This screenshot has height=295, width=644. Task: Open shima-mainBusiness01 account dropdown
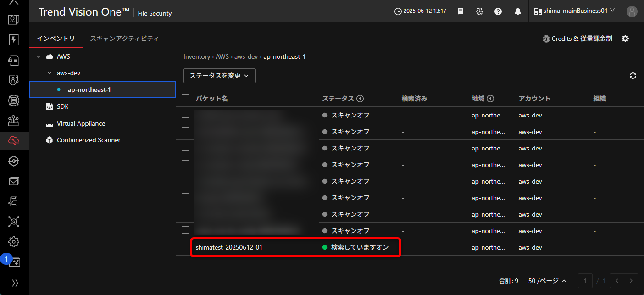[574, 11]
